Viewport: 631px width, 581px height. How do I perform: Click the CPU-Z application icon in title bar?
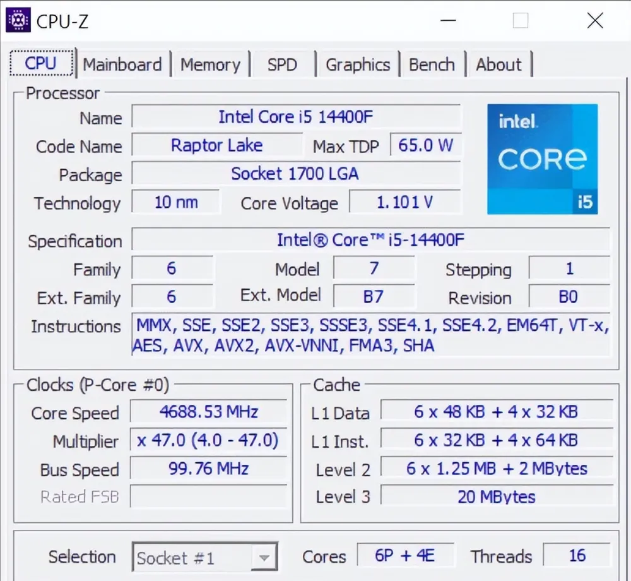tap(18, 20)
